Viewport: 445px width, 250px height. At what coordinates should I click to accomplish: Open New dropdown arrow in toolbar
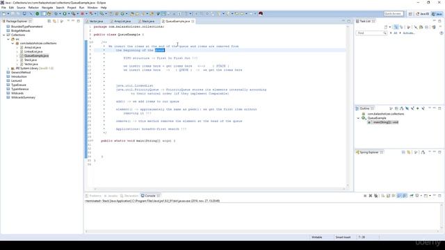point(8,14)
